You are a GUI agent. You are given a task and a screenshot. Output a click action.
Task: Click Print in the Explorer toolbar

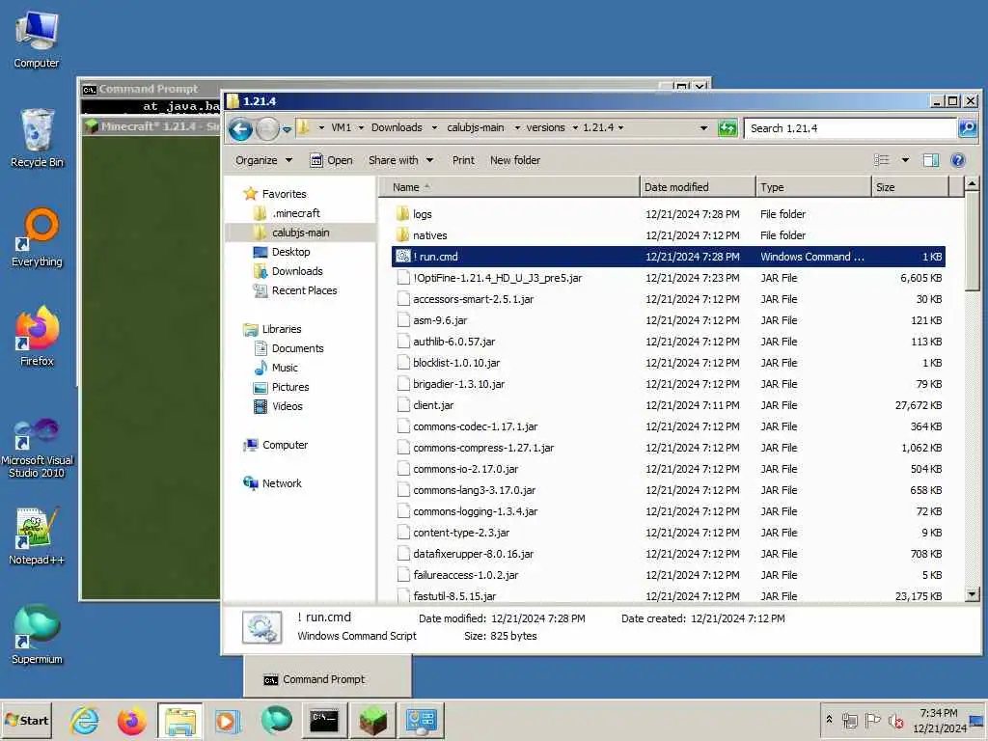tap(463, 160)
